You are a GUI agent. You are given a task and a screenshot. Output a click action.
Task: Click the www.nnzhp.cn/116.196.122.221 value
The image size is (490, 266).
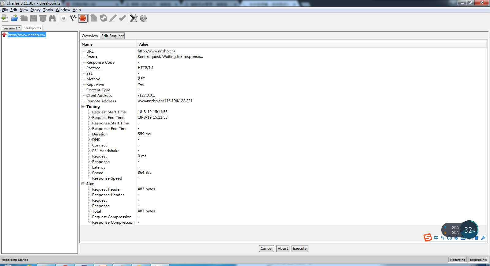165,101
